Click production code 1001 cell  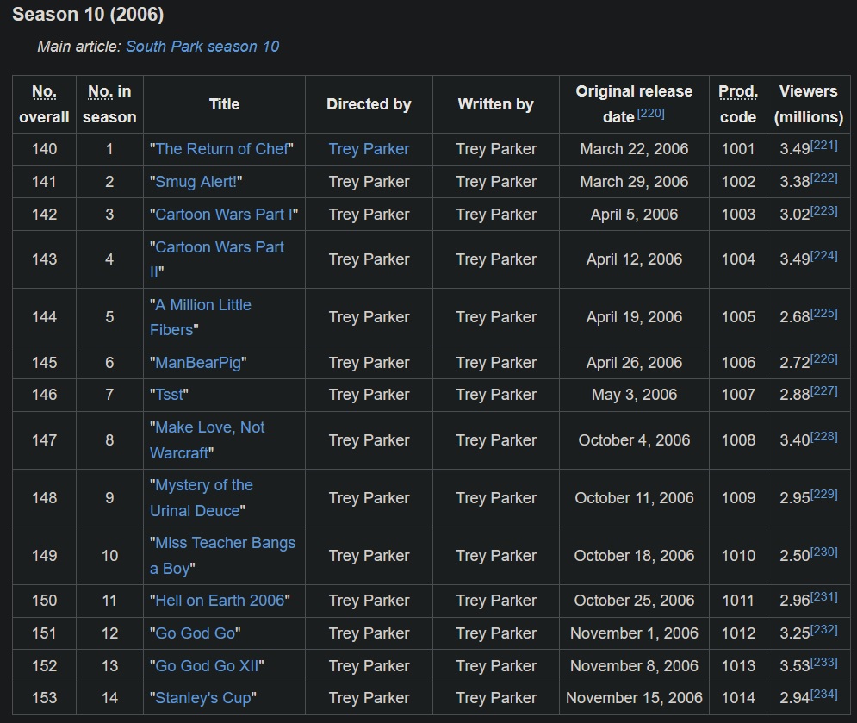(738, 149)
